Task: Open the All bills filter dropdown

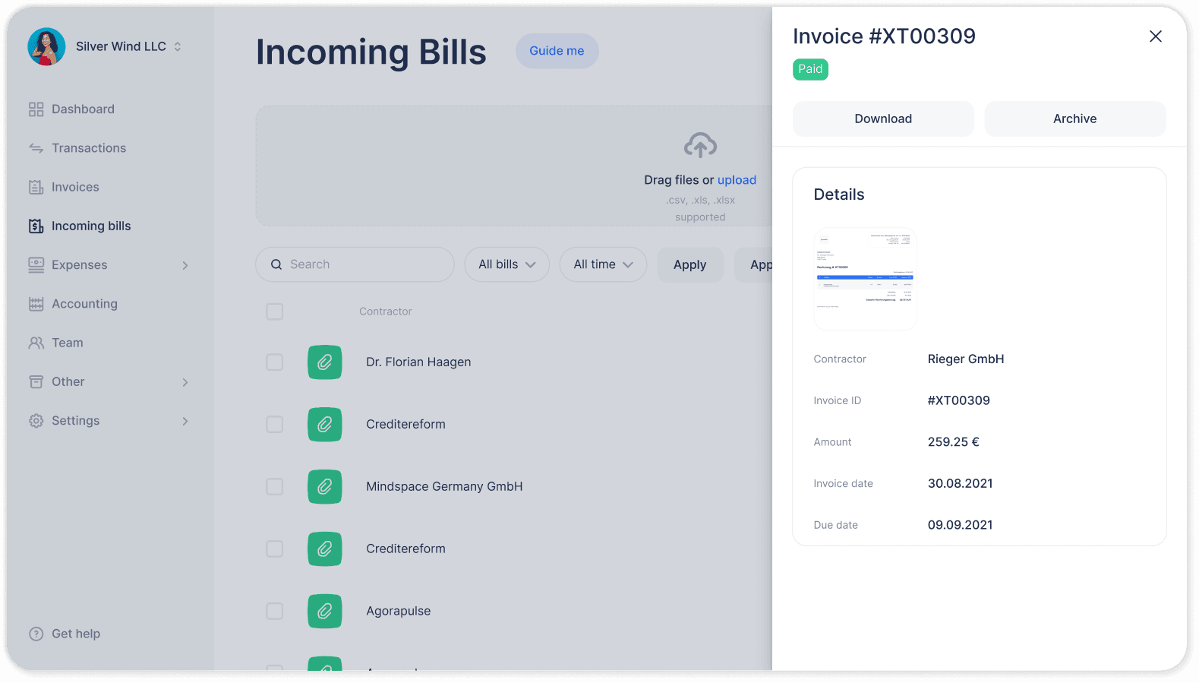Action: click(x=506, y=264)
